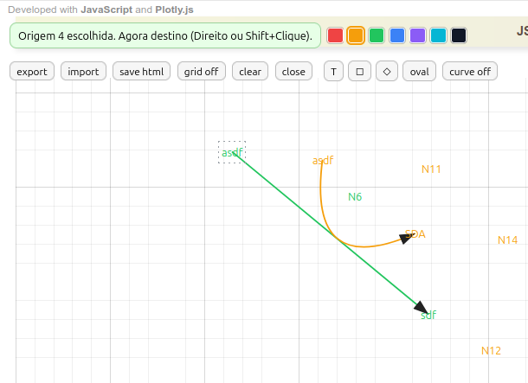Pick the green color swatch
Screen dimensions: 528x383
click(377, 35)
